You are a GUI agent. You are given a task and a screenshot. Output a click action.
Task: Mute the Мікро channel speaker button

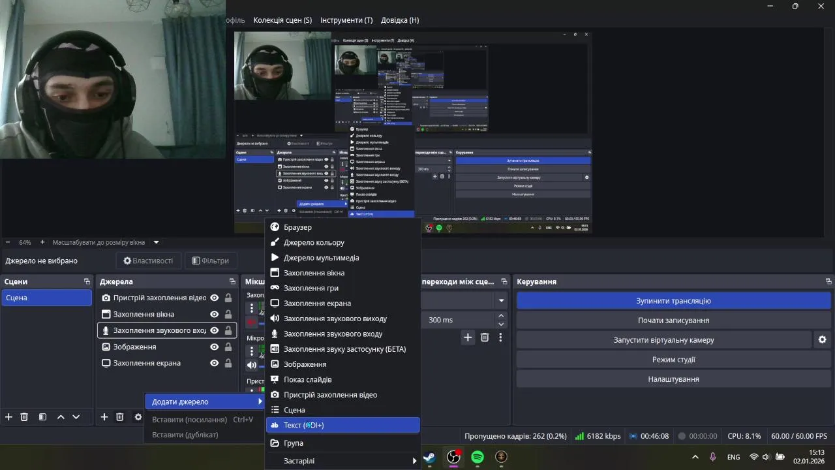click(252, 365)
